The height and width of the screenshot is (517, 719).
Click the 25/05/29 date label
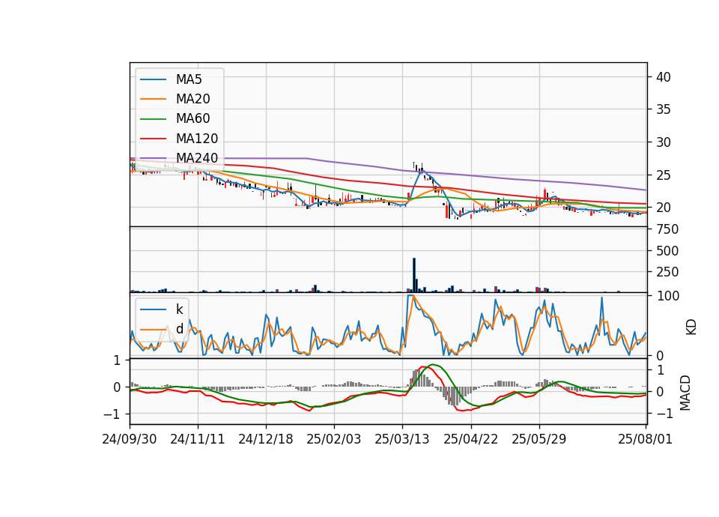[x=539, y=439]
